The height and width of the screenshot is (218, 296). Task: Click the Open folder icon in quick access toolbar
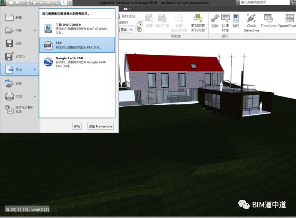(17, 3)
